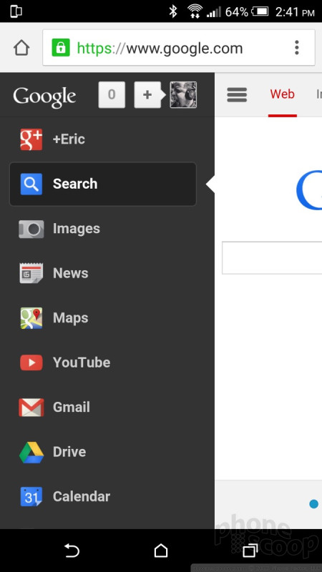Open YouTube from the play icon
The width and height of the screenshot is (322, 572).
(31, 363)
